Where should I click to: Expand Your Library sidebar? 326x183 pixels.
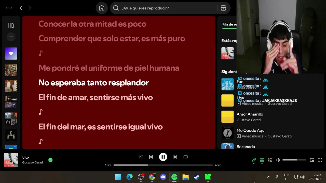point(11,25)
